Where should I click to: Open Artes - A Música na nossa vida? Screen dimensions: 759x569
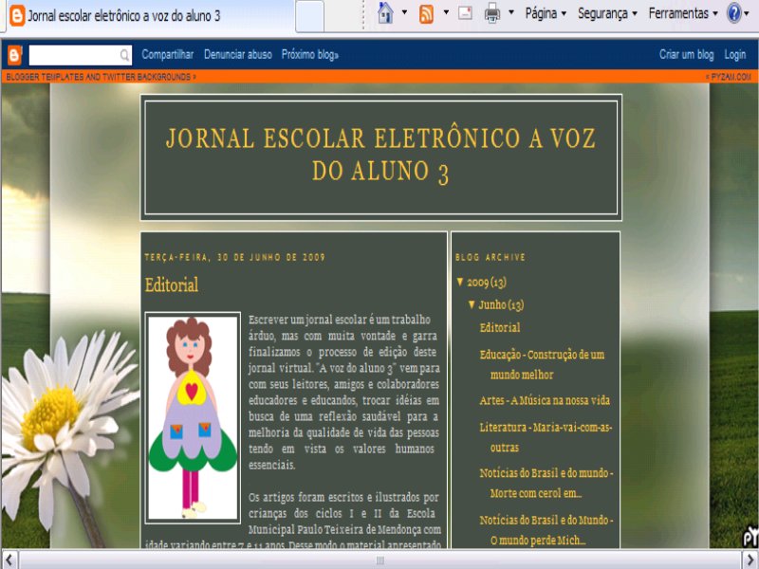(545, 400)
